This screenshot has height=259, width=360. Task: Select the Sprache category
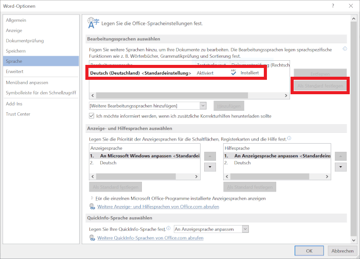(x=41, y=61)
